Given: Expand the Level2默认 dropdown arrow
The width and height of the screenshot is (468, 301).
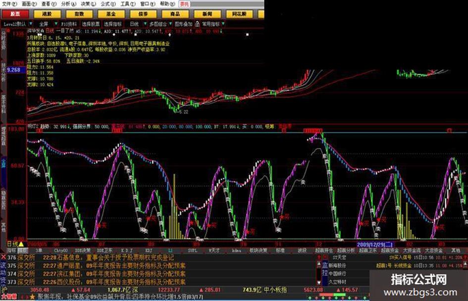Looking at the screenshot, I should pyautogui.click(x=31, y=24).
